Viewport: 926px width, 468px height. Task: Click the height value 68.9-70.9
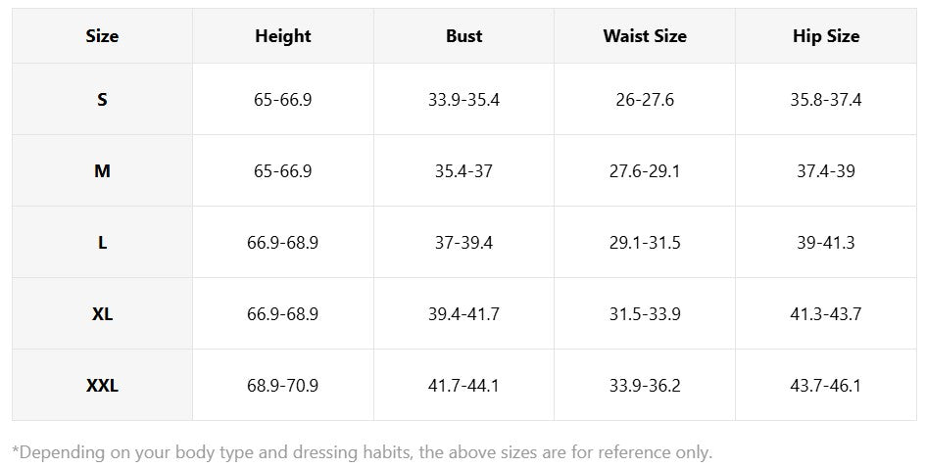tap(282, 386)
